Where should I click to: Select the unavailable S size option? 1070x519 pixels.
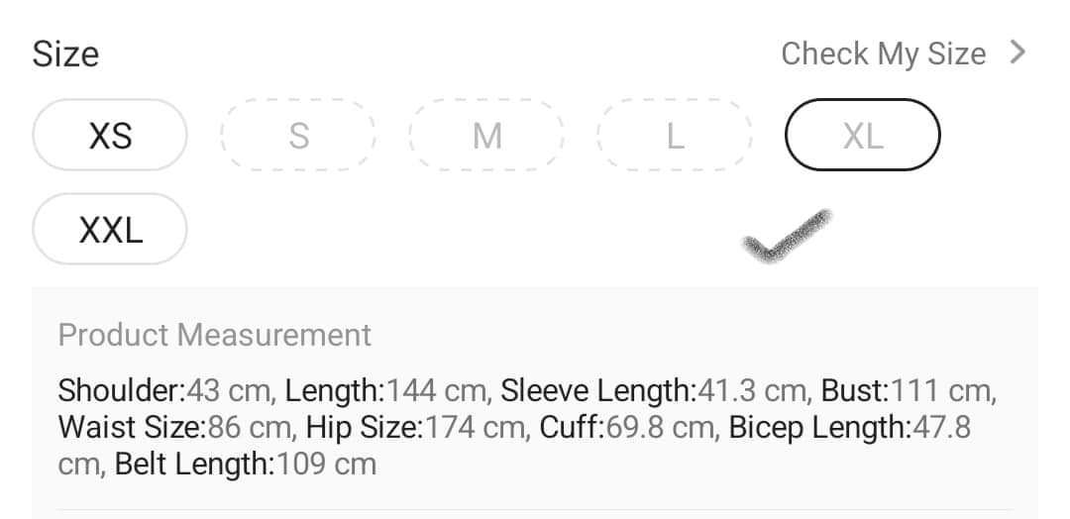[x=298, y=135]
